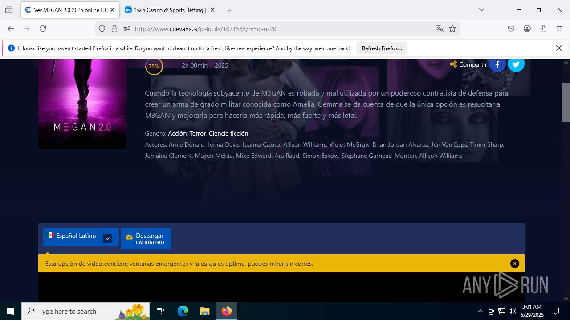570x320 pixels.
Task: Click the Windows taskbar search box
Action: pos(86,311)
